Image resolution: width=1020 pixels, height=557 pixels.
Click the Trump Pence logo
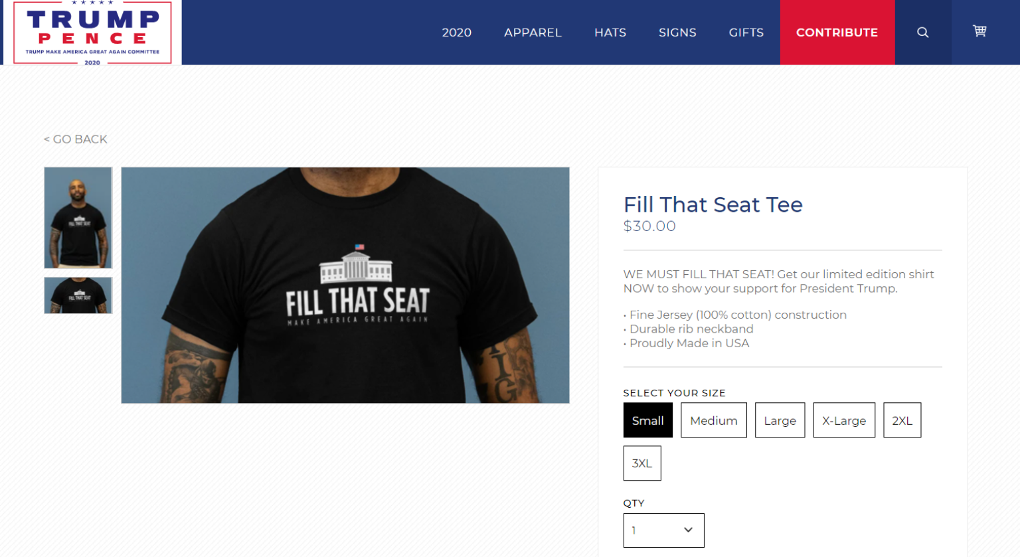click(92, 32)
